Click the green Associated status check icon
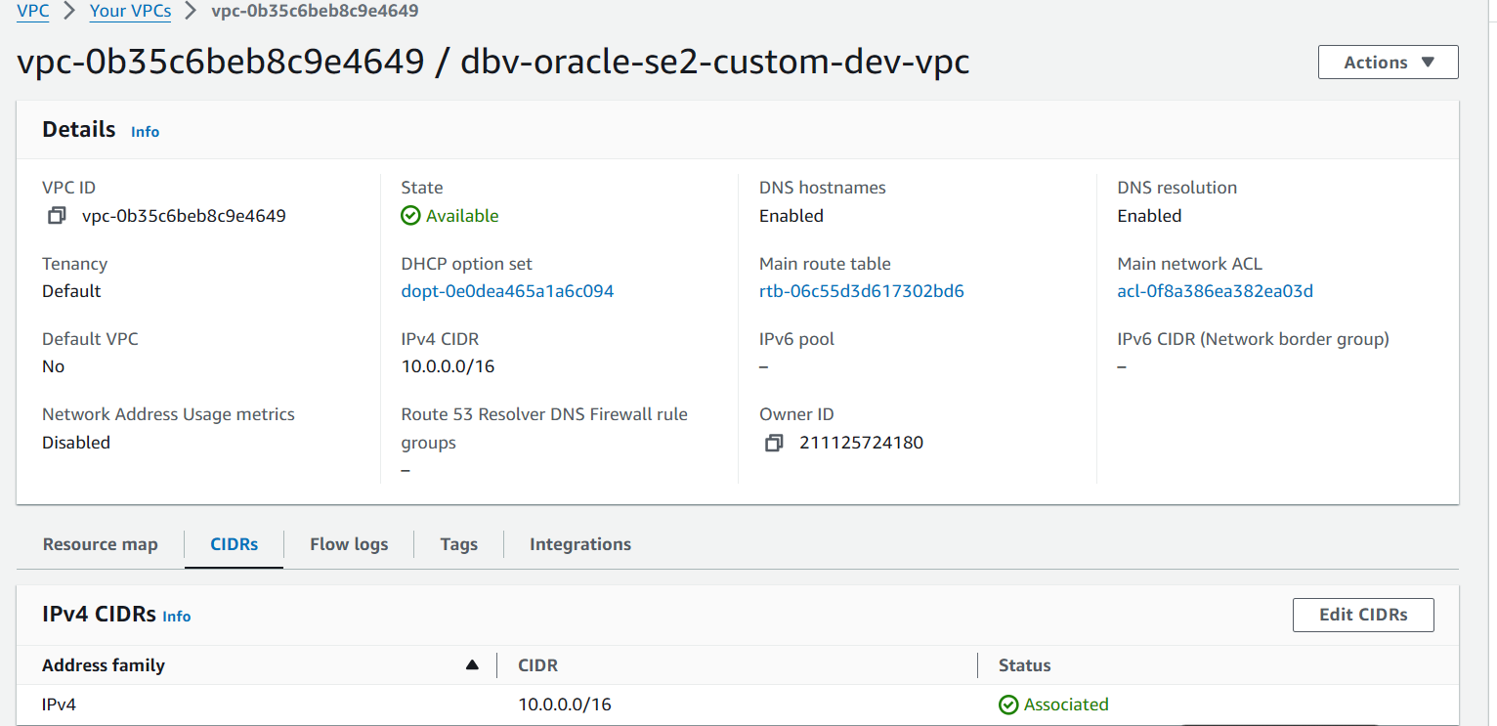Image resolution: width=1497 pixels, height=726 pixels. click(x=1008, y=705)
